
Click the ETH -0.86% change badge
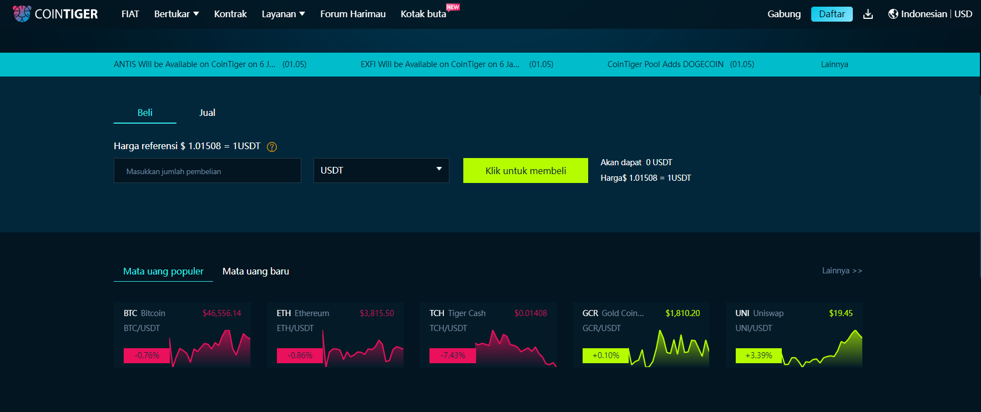[300, 355]
